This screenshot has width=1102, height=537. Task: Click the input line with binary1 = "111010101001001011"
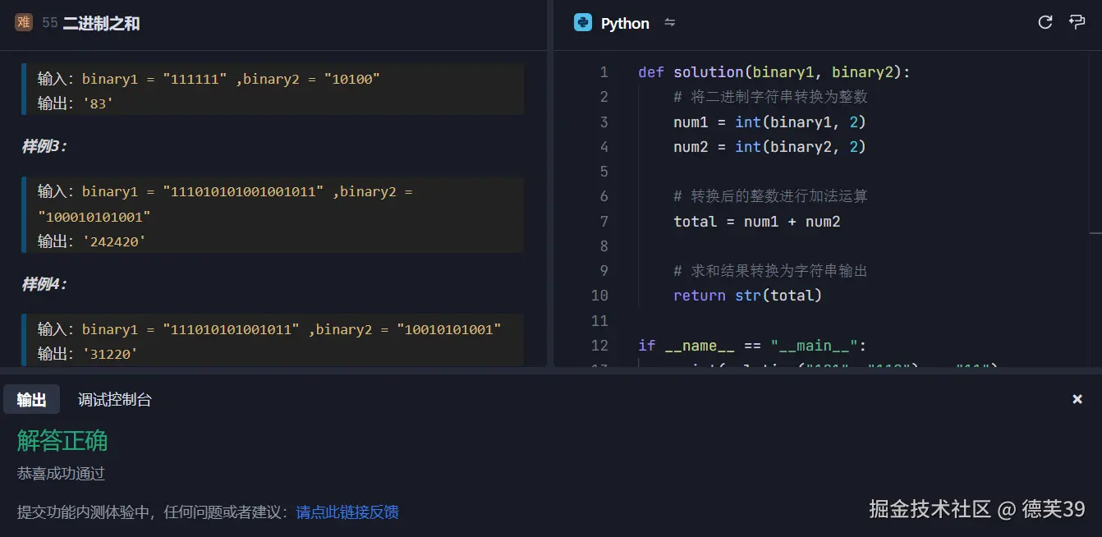[x=225, y=204]
